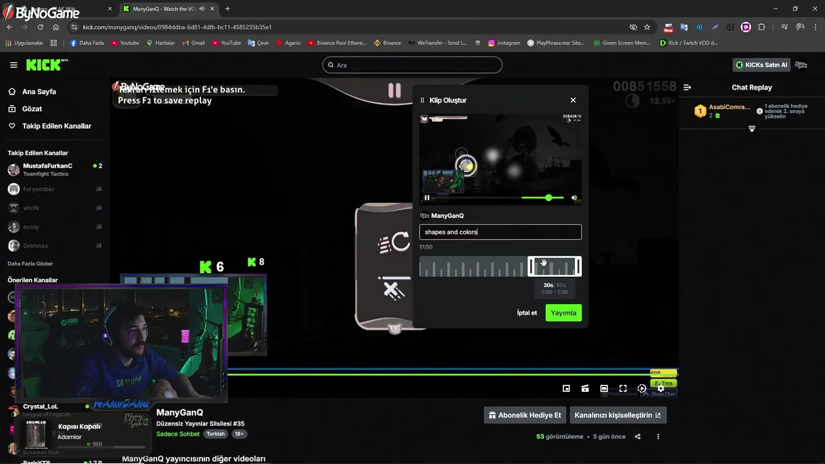Mute the ManyGanQ tab audio icon
This screenshot has height=464, width=825.
(202, 9)
